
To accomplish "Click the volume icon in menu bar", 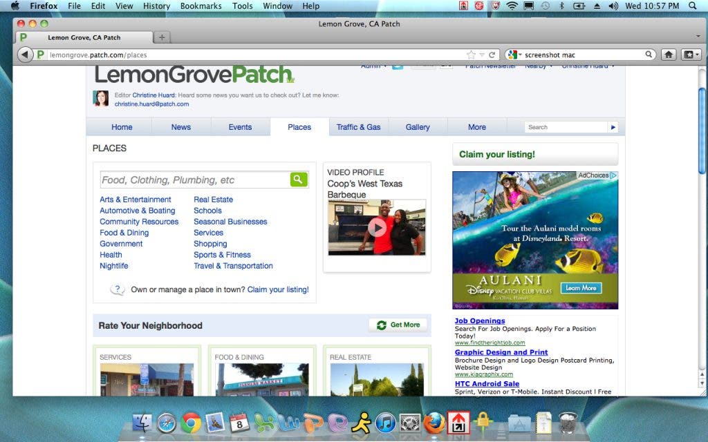I will tap(613, 6).
